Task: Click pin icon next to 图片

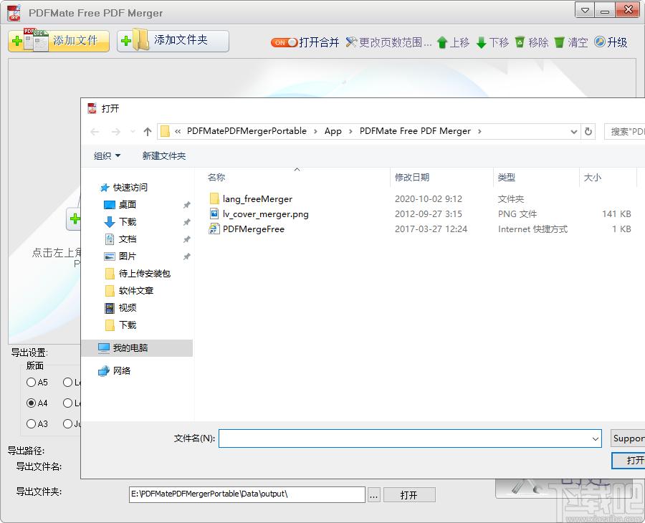Action: point(187,256)
